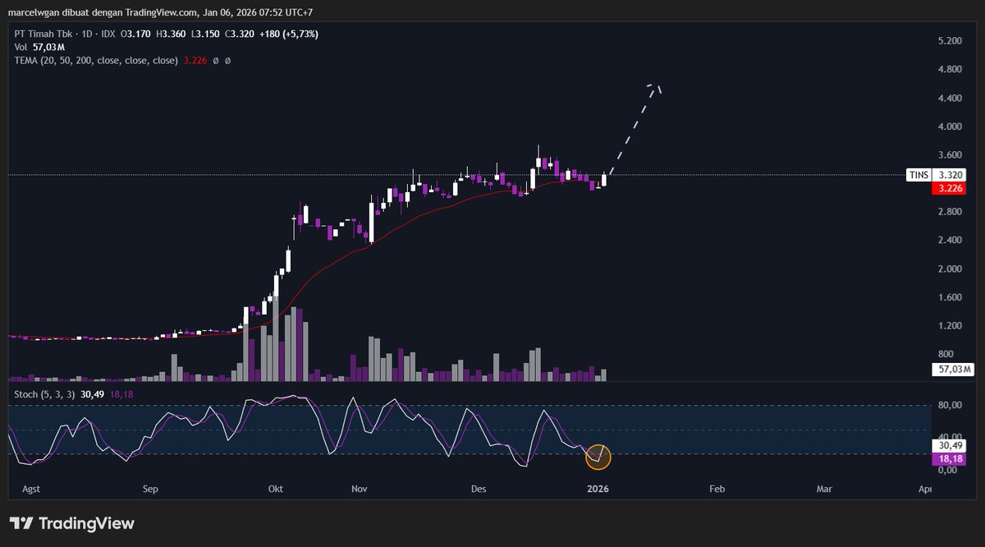
Task: Click the 30,49 value in the Stoch legend
Action: (93, 394)
